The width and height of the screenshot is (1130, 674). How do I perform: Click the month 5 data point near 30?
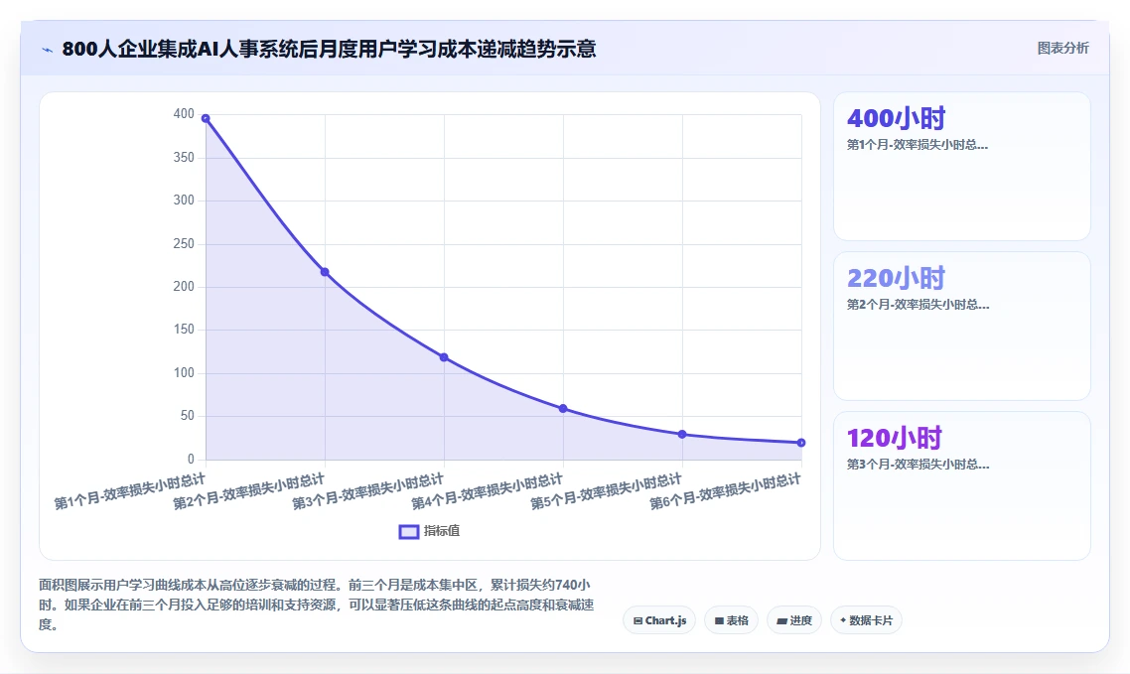tap(682, 434)
